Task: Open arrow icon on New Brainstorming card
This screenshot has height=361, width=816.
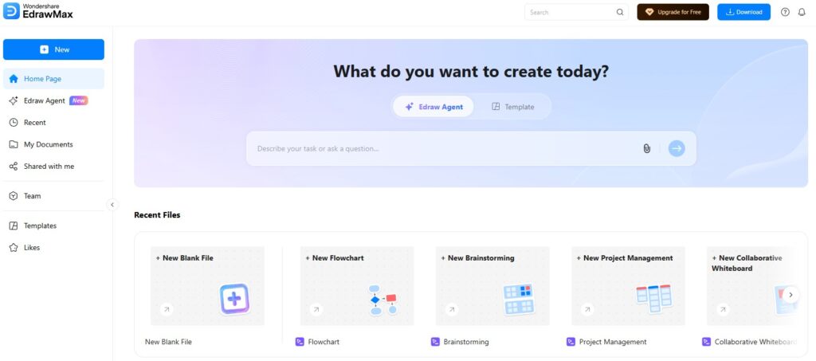Action: pos(452,309)
